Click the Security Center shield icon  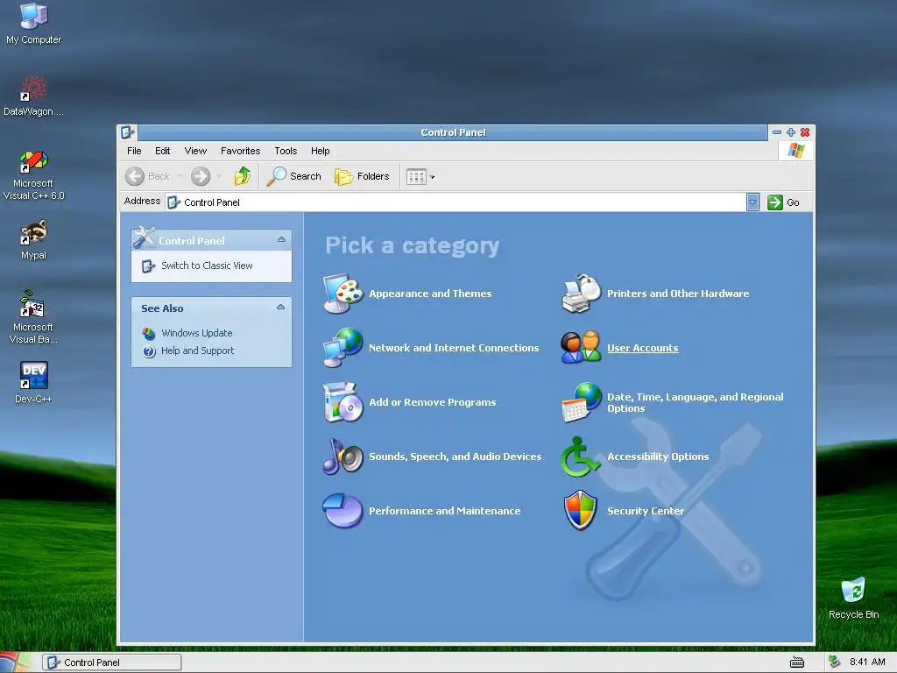point(580,510)
